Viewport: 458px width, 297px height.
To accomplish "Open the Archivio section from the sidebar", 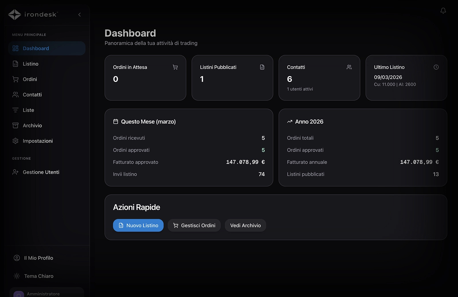I will [32, 125].
